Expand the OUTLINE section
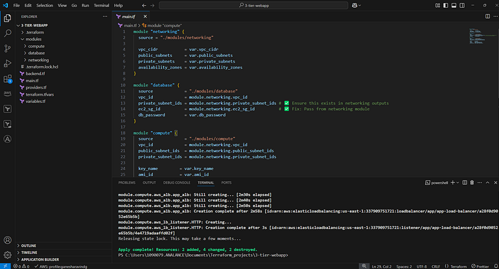The height and width of the screenshot is (269, 499). (29, 246)
